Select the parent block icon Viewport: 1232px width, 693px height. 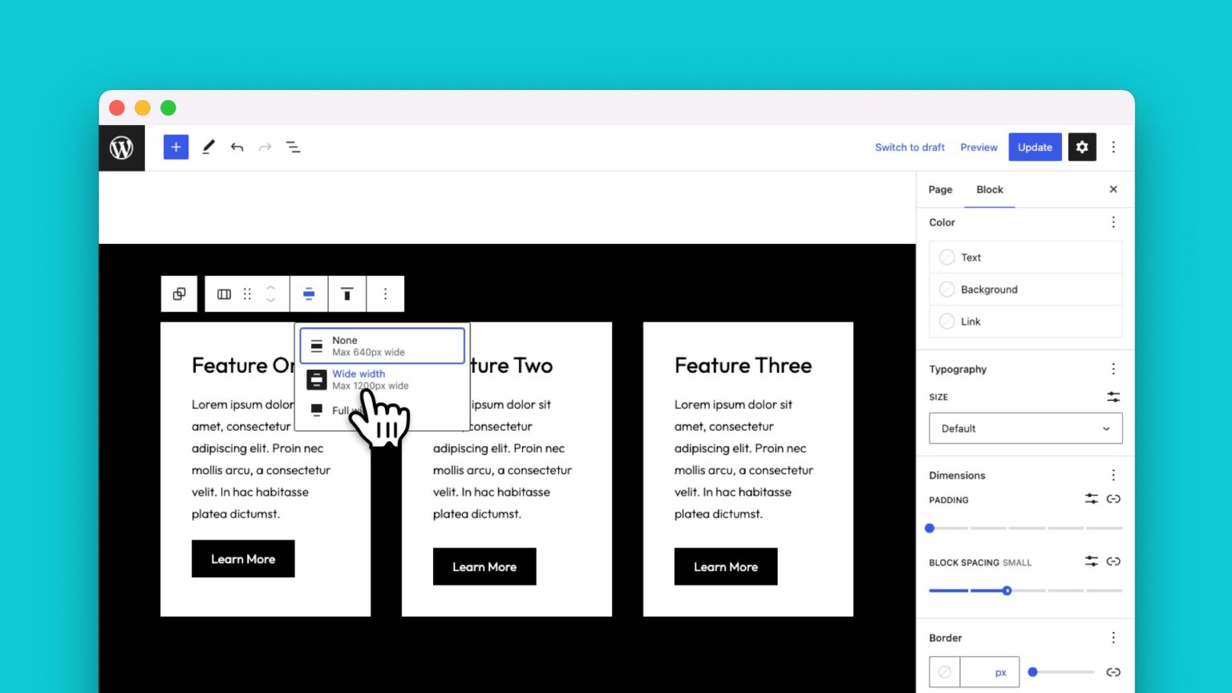179,294
